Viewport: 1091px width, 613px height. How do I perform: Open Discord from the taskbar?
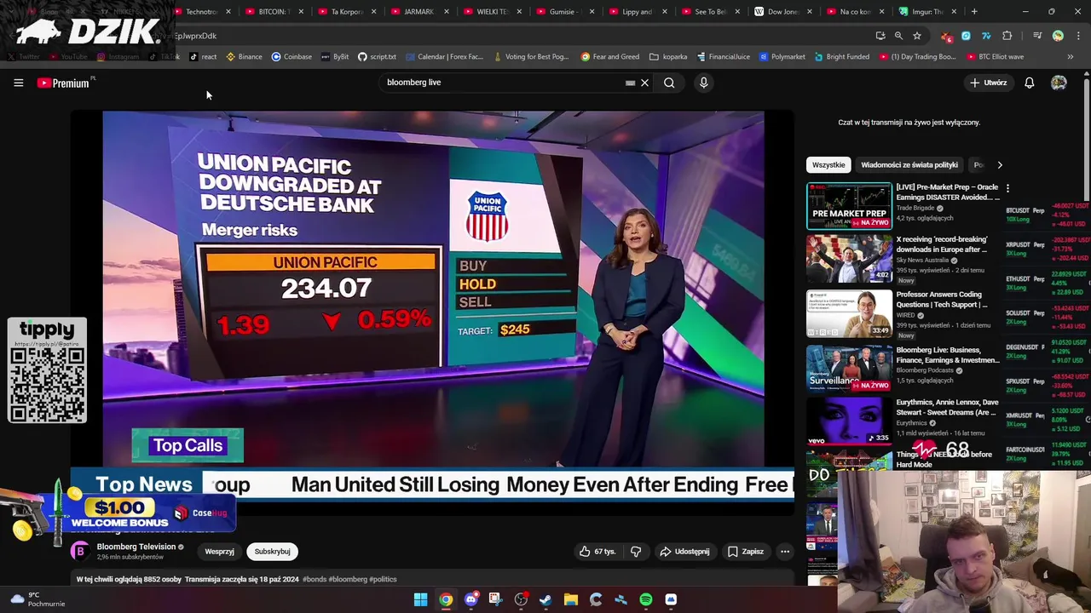(x=470, y=599)
